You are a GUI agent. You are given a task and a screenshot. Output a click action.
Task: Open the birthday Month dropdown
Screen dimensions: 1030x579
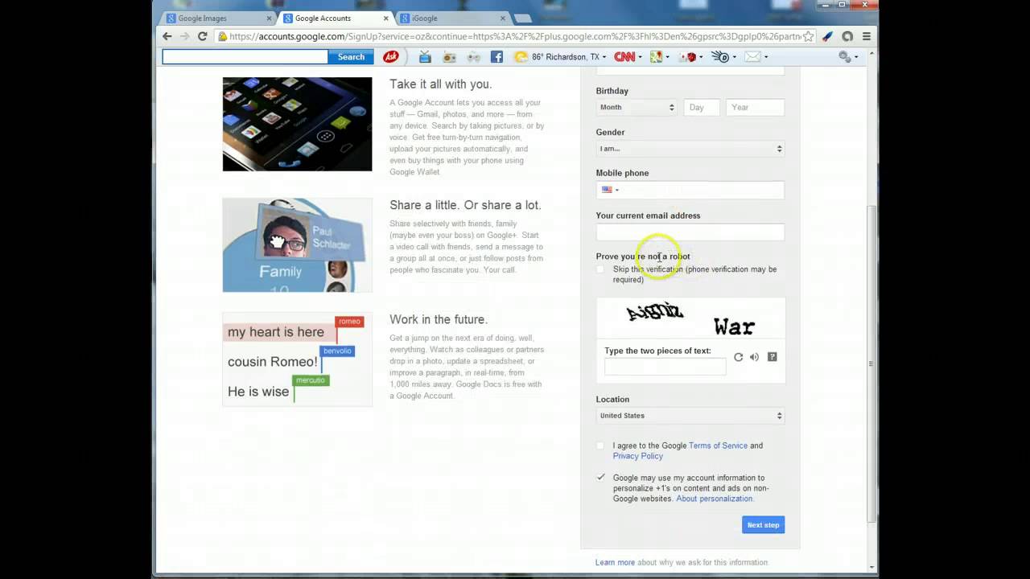coord(637,107)
